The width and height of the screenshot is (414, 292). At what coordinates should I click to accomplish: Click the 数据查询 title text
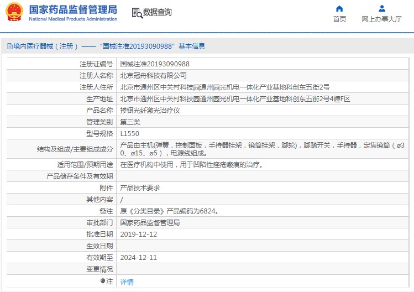pos(158,12)
